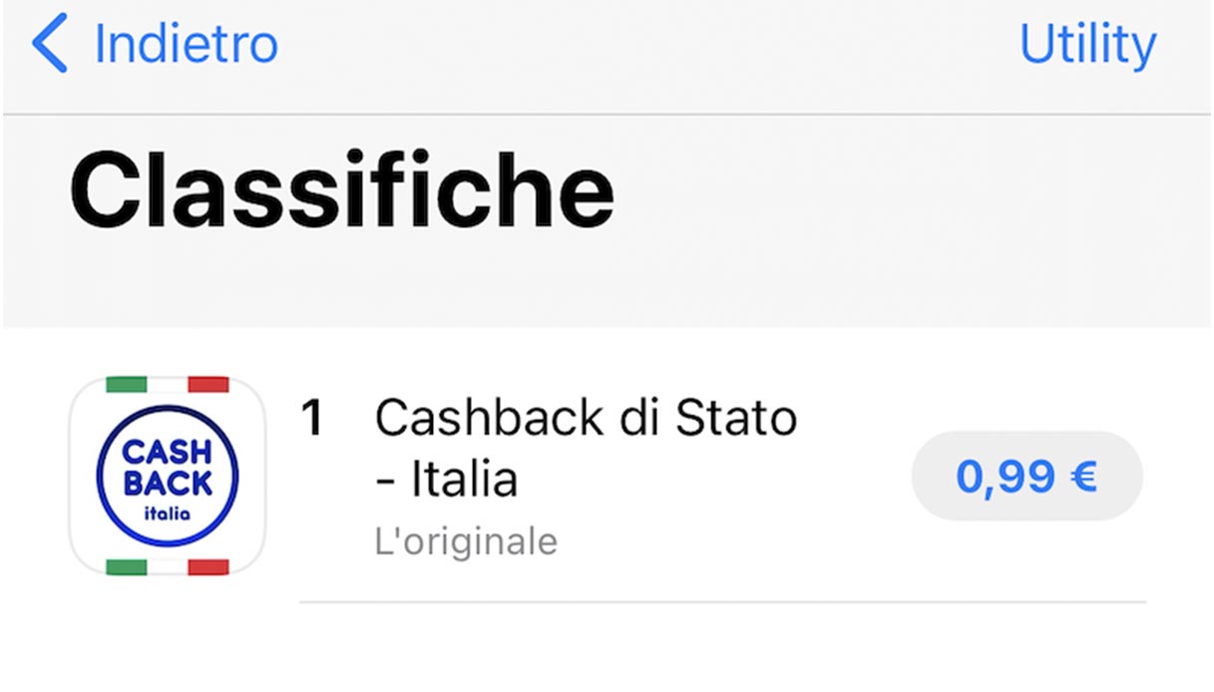Image resolution: width=1214 pixels, height=692 pixels.
Task: Select the '- Italia' second title line
Action: 447,480
